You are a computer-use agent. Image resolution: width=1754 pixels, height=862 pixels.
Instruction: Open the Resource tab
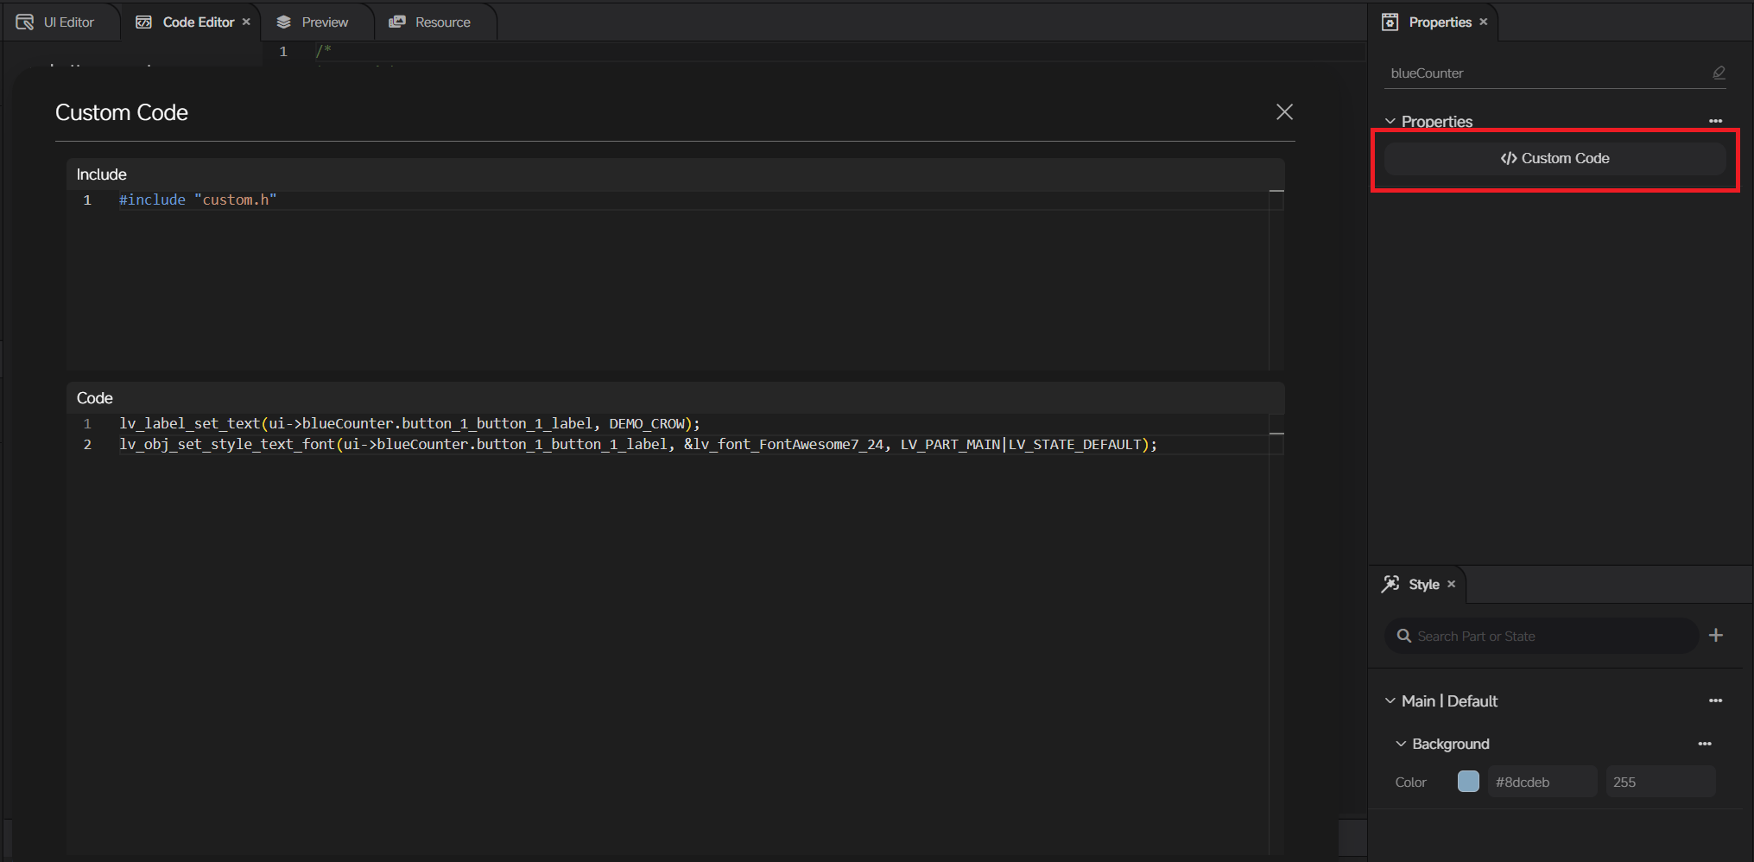tap(435, 22)
